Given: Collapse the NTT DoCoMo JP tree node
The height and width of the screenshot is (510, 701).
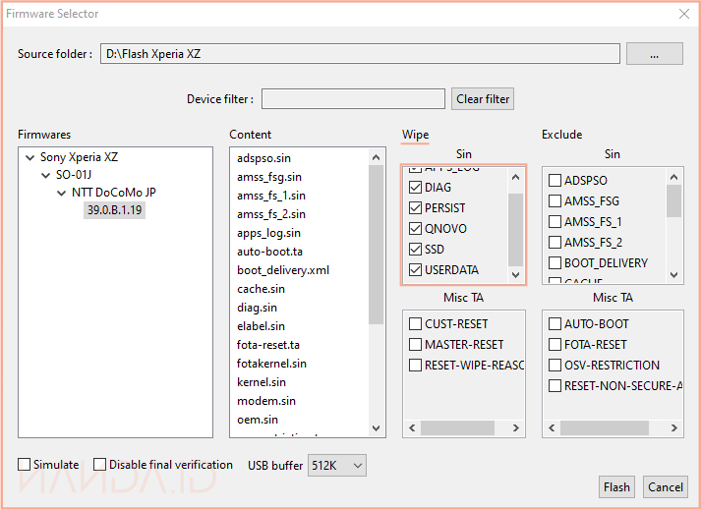Looking at the screenshot, I should [61, 193].
